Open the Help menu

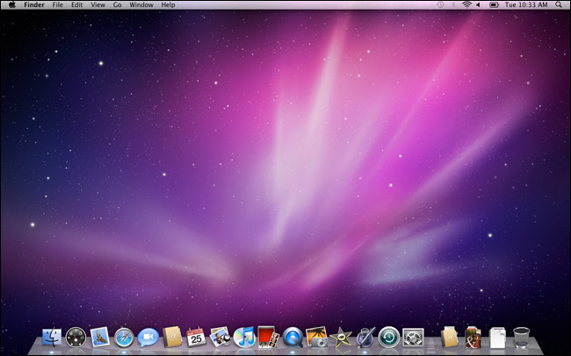click(168, 5)
